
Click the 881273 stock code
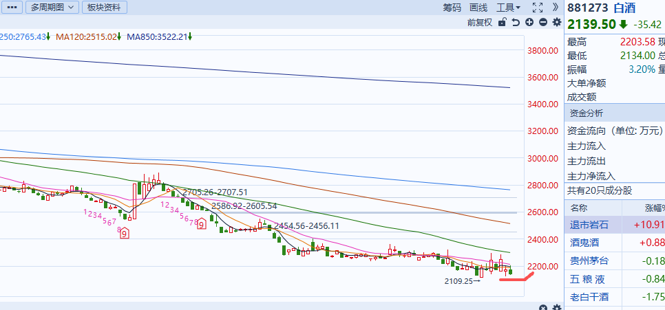click(x=588, y=8)
